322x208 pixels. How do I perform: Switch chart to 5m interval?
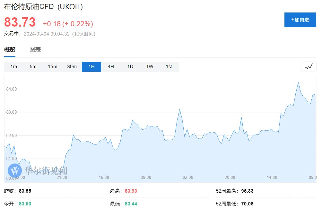(x=33, y=67)
